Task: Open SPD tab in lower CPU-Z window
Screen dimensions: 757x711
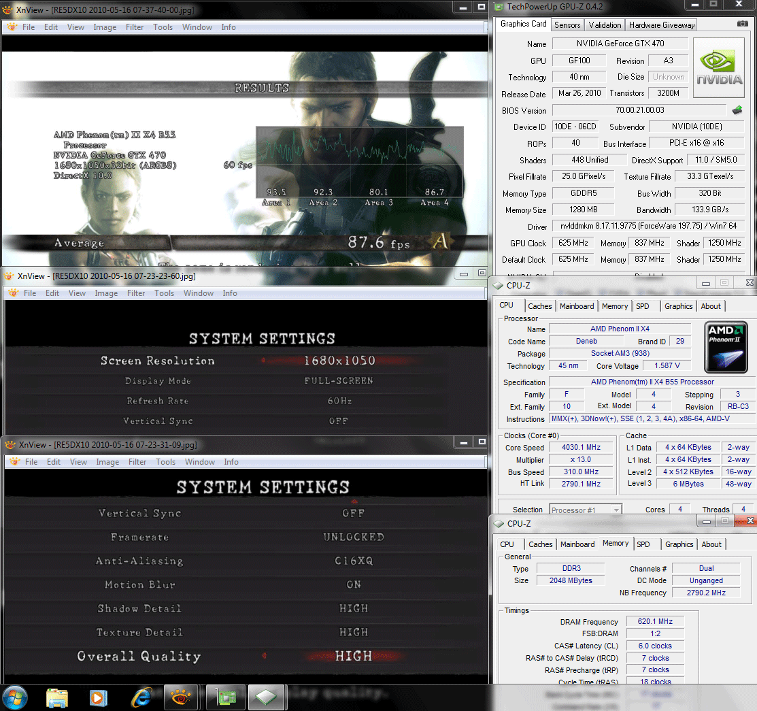Action: [x=643, y=544]
